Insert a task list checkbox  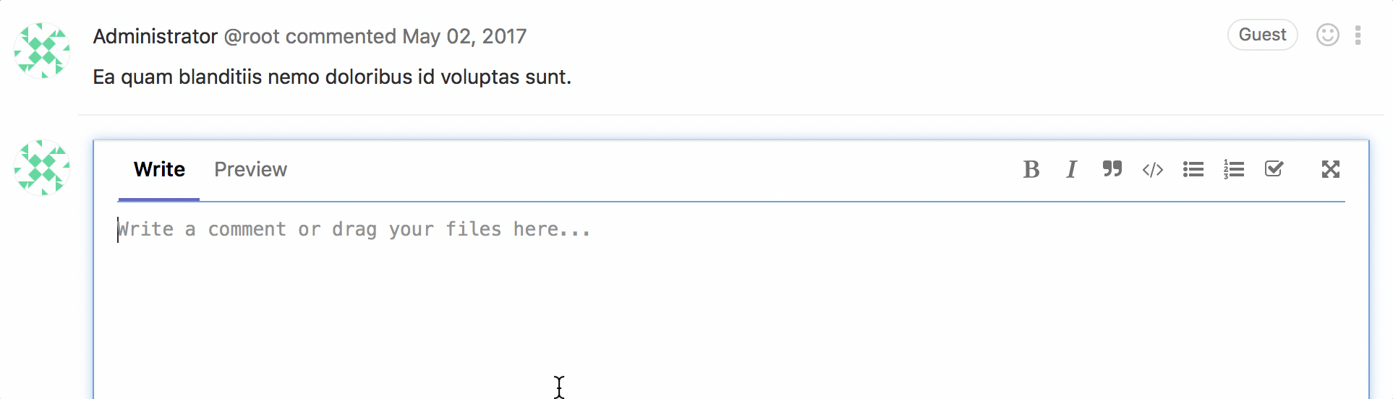click(x=1274, y=169)
